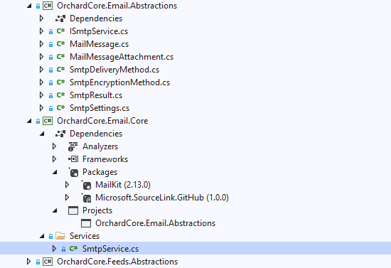Expand the Analyzers node
The image size is (391, 268).
point(54,146)
